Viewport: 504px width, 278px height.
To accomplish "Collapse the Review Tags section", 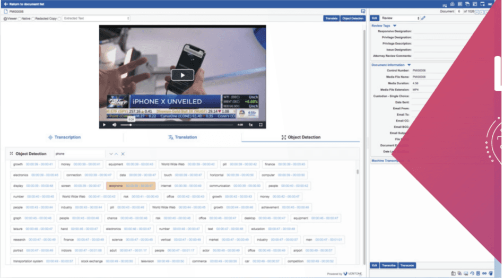I will click(395, 25).
